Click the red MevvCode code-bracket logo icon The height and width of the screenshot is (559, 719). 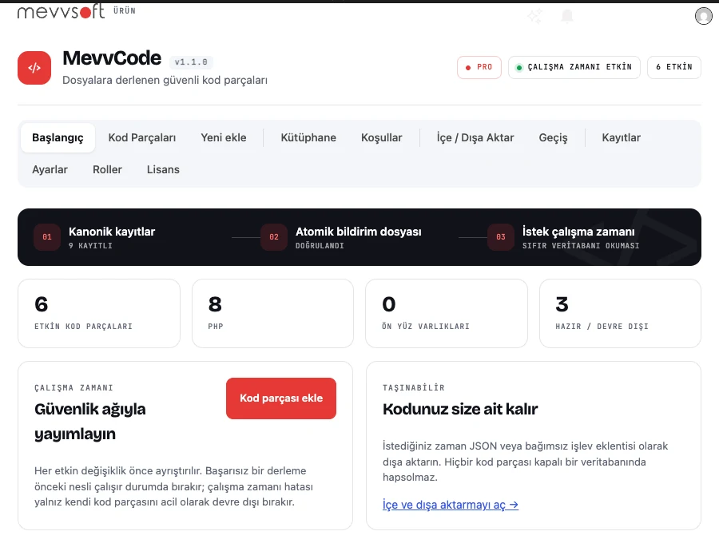(34, 68)
